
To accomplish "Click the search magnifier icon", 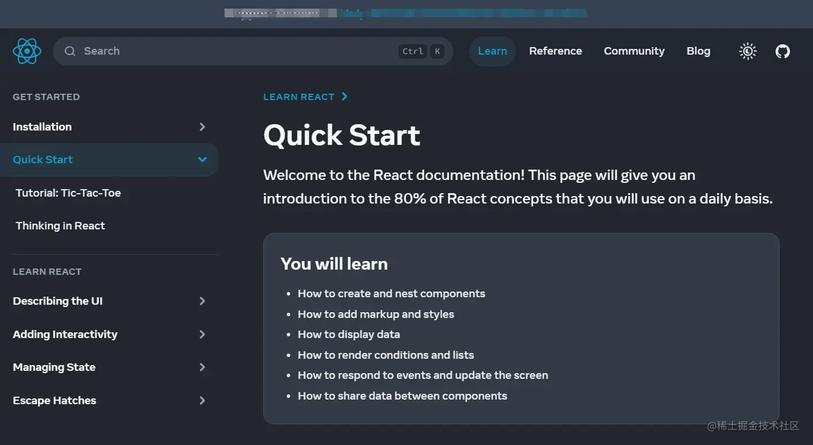I will (70, 51).
